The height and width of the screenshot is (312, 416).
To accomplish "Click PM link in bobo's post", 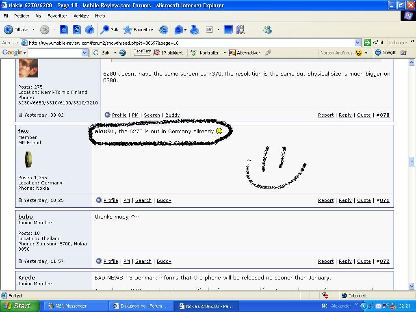I will coord(127,261).
